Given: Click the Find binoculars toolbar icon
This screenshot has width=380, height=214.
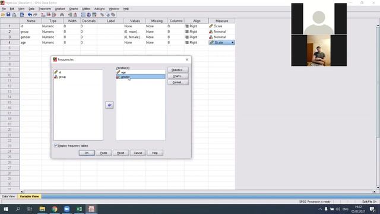Looking at the screenshot, I should pos(62,15).
